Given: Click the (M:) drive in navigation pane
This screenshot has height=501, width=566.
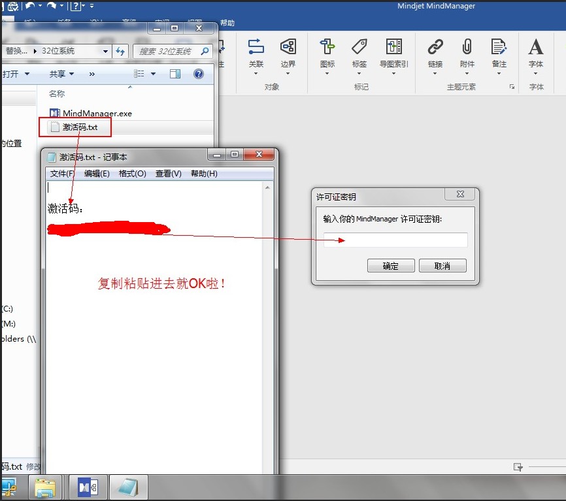Looking at the screenshot, I should (x=8, y=323).
